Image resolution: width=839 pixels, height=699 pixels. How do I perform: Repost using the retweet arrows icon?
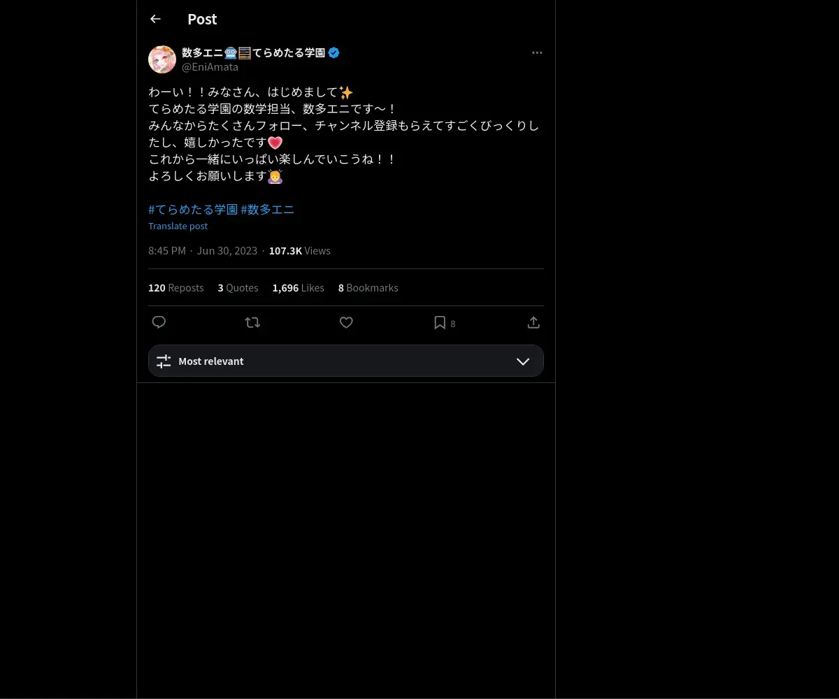pos(252,322)
